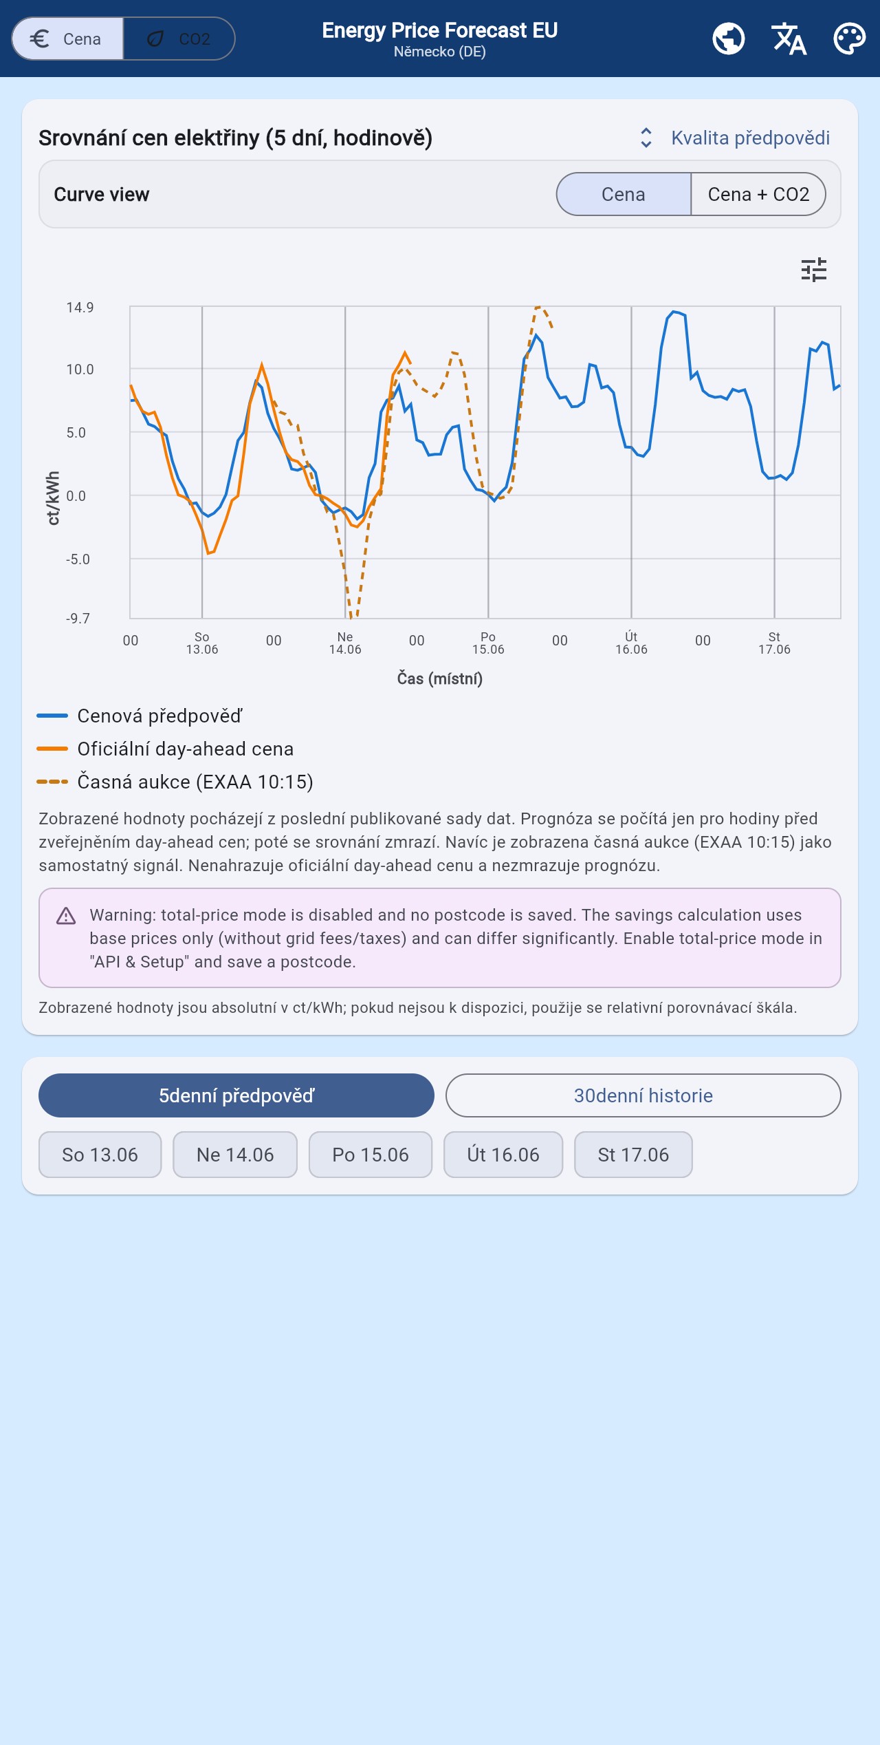Open the color palette theme icon

[x=850, y=39]
